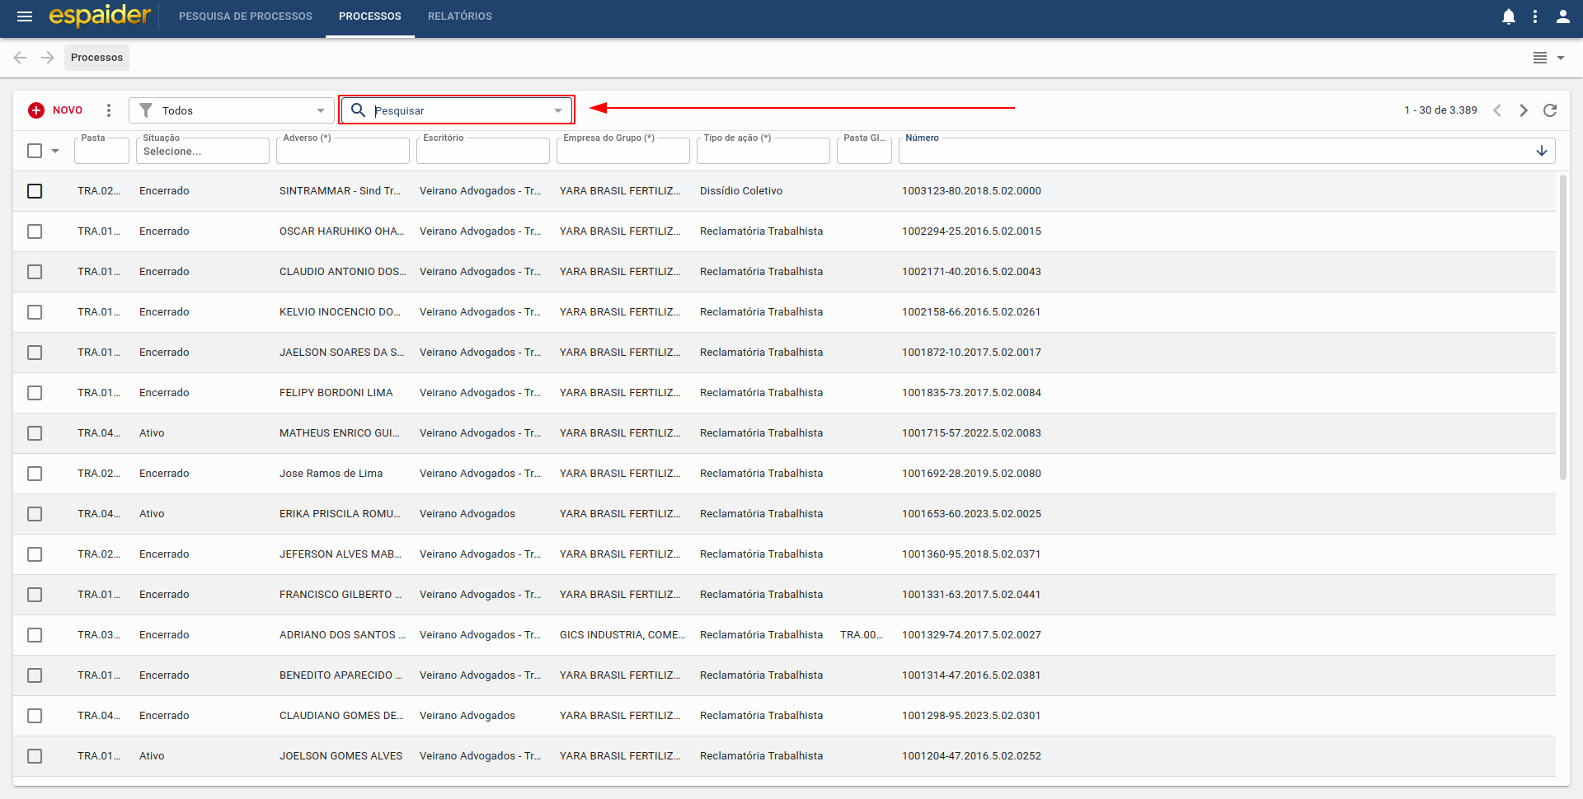
Task: Open the top bar vertical dots menu
Action: click(1535, 16)
